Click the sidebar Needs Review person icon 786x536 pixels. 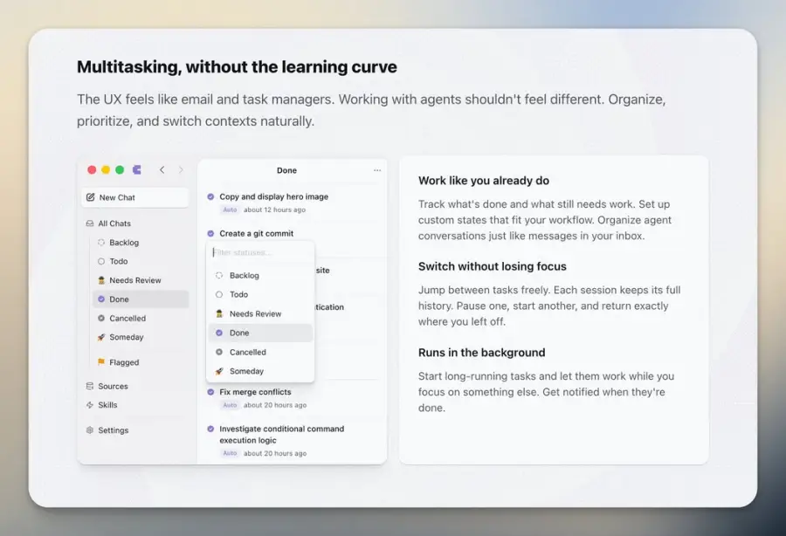pos(101,280)
